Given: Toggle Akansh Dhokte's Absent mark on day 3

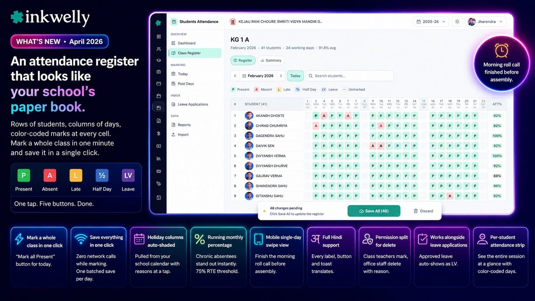Looking at the screenshot, I should click(324, 116).
